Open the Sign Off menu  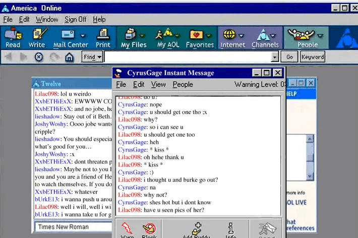tap(75, 20)
